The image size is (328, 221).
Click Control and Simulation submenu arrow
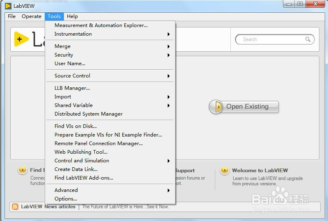(169, 161)
